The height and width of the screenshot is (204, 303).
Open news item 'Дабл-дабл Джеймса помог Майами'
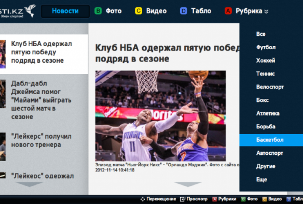(41, 100)
